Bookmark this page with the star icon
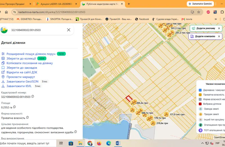Viewport: 225px width, 147px height. click(199, 12)
